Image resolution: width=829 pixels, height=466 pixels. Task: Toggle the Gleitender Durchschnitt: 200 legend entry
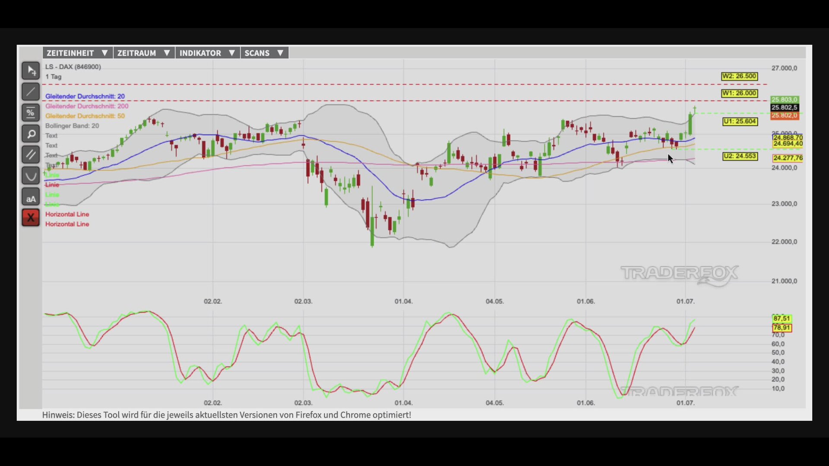(87, 106)
